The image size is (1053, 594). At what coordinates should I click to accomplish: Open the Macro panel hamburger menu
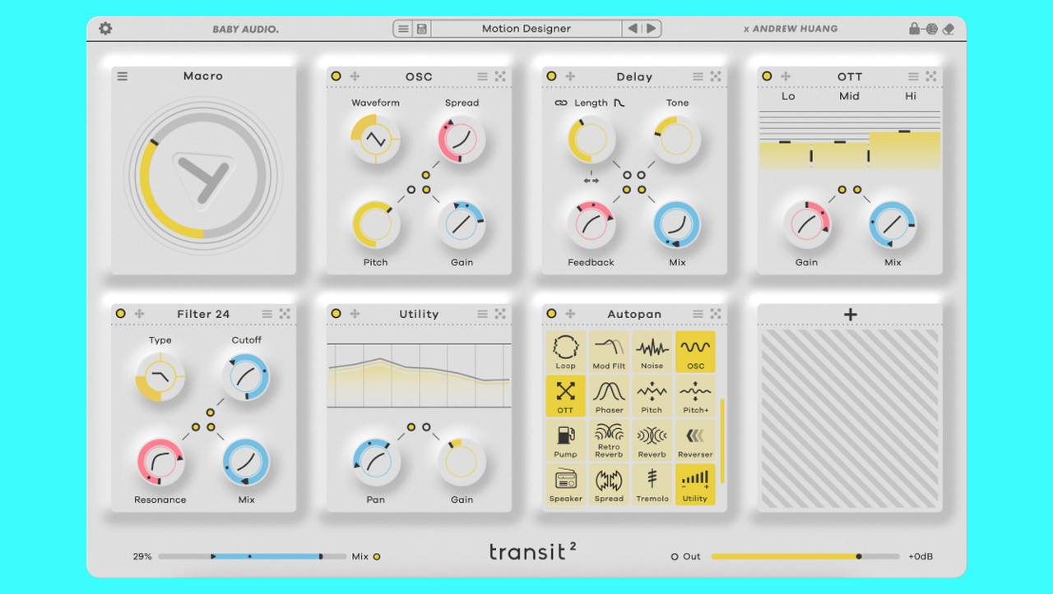coord(123,76)
